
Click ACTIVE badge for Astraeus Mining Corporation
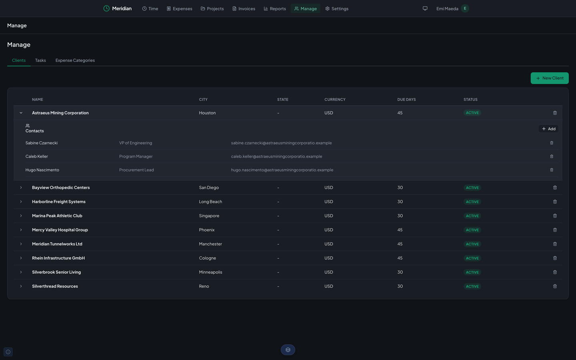point(472,113)
